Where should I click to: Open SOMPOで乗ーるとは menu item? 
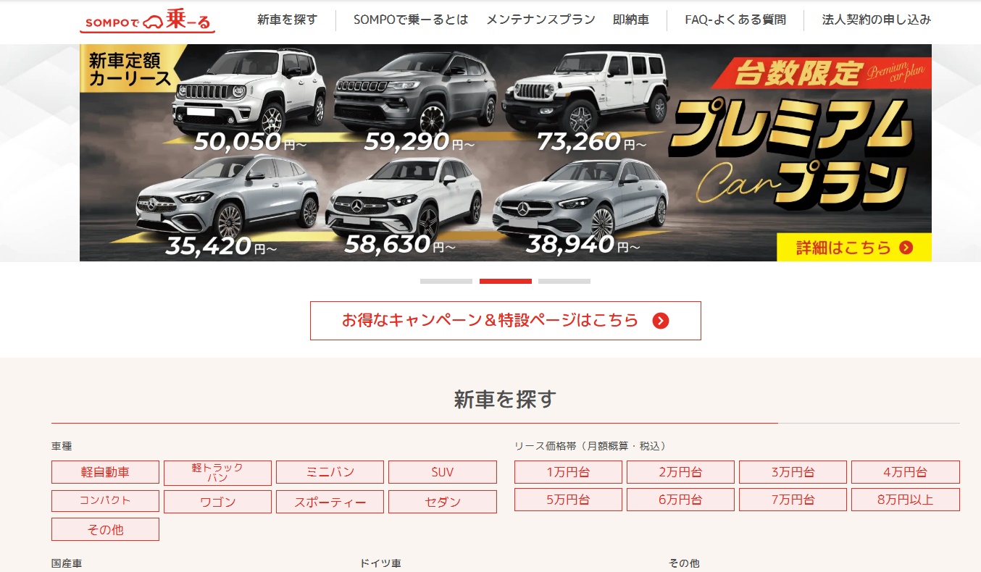click(x=411, y=20)
